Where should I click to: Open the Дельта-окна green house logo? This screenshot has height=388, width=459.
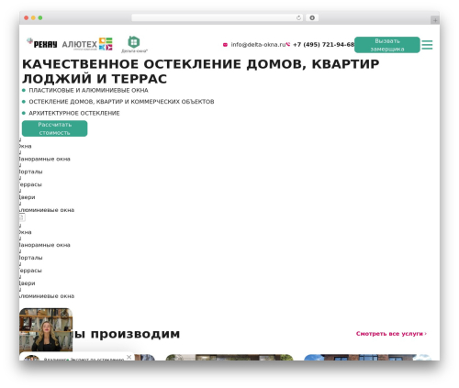[x=134, y=45]
